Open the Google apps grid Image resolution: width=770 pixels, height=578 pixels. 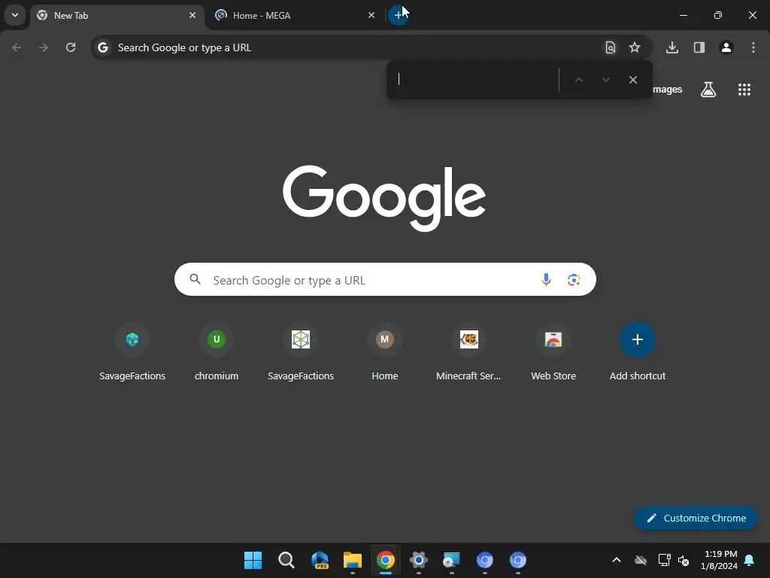point(744,90)
